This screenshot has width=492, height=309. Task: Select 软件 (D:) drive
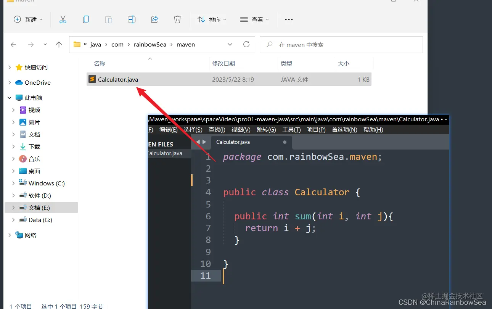(40, 195)
